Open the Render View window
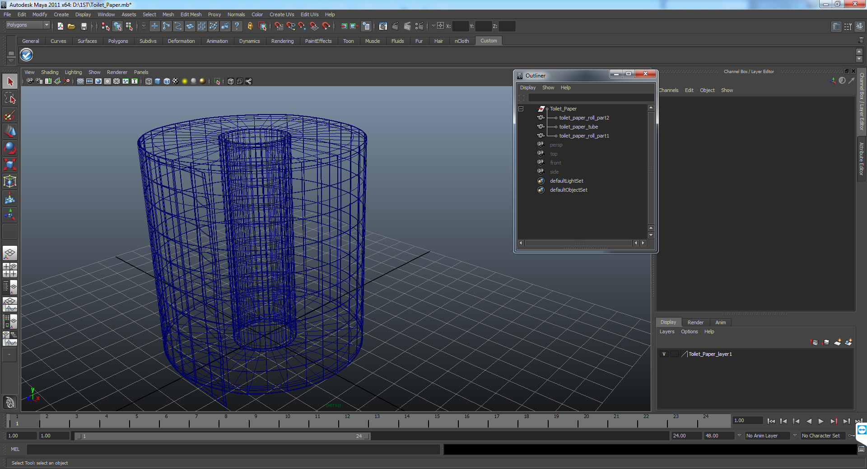Image resolution: width=867 pixels, height=469 pixels. [383, 26]
